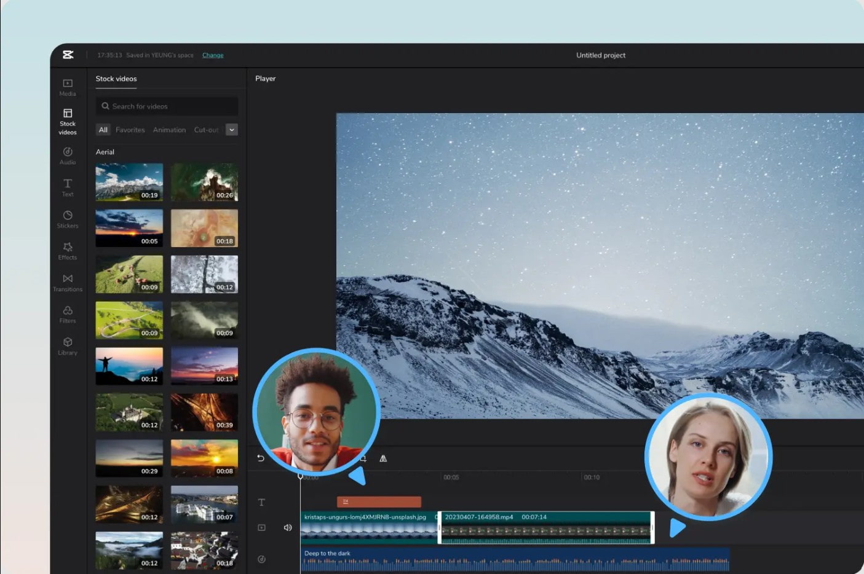Image resolution: width=864 pixels, height=574 pixels.
Task: Open the Text tool panel
Action: (x=68, y=187)
